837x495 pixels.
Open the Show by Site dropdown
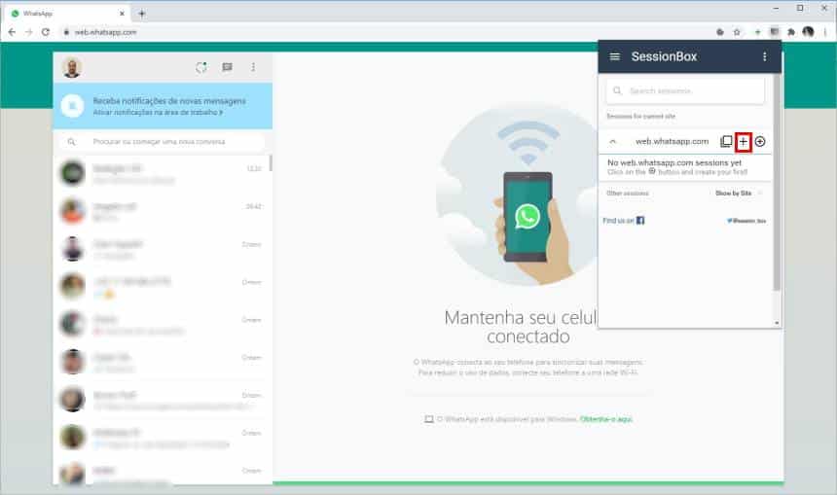pos(739,194)
